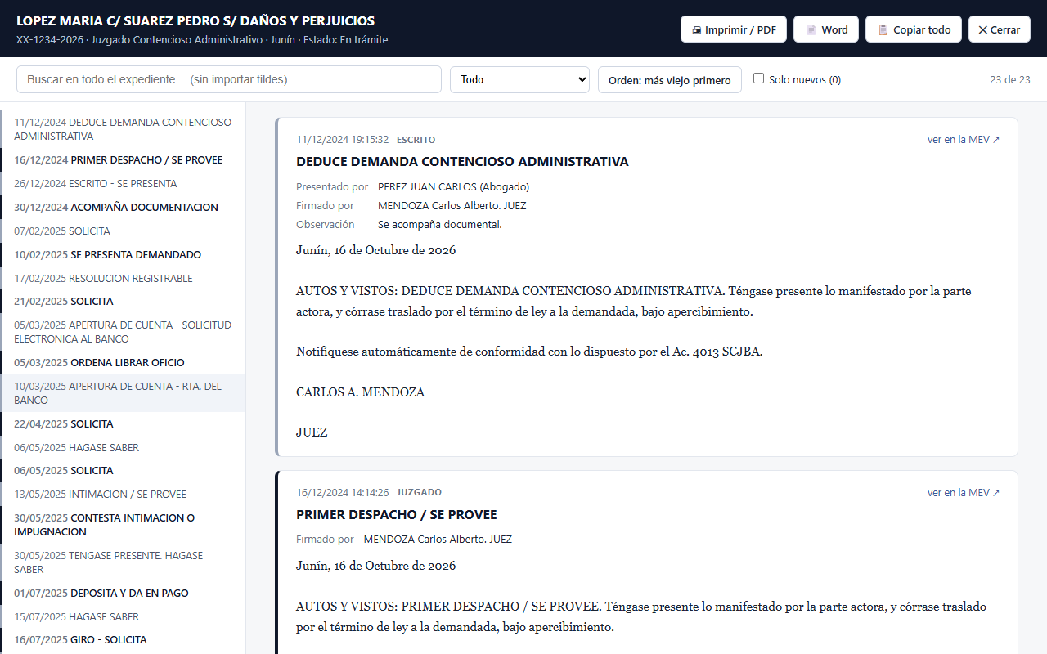Select the 21/02/2025 SOLICITA entry

tap(123, 302)
